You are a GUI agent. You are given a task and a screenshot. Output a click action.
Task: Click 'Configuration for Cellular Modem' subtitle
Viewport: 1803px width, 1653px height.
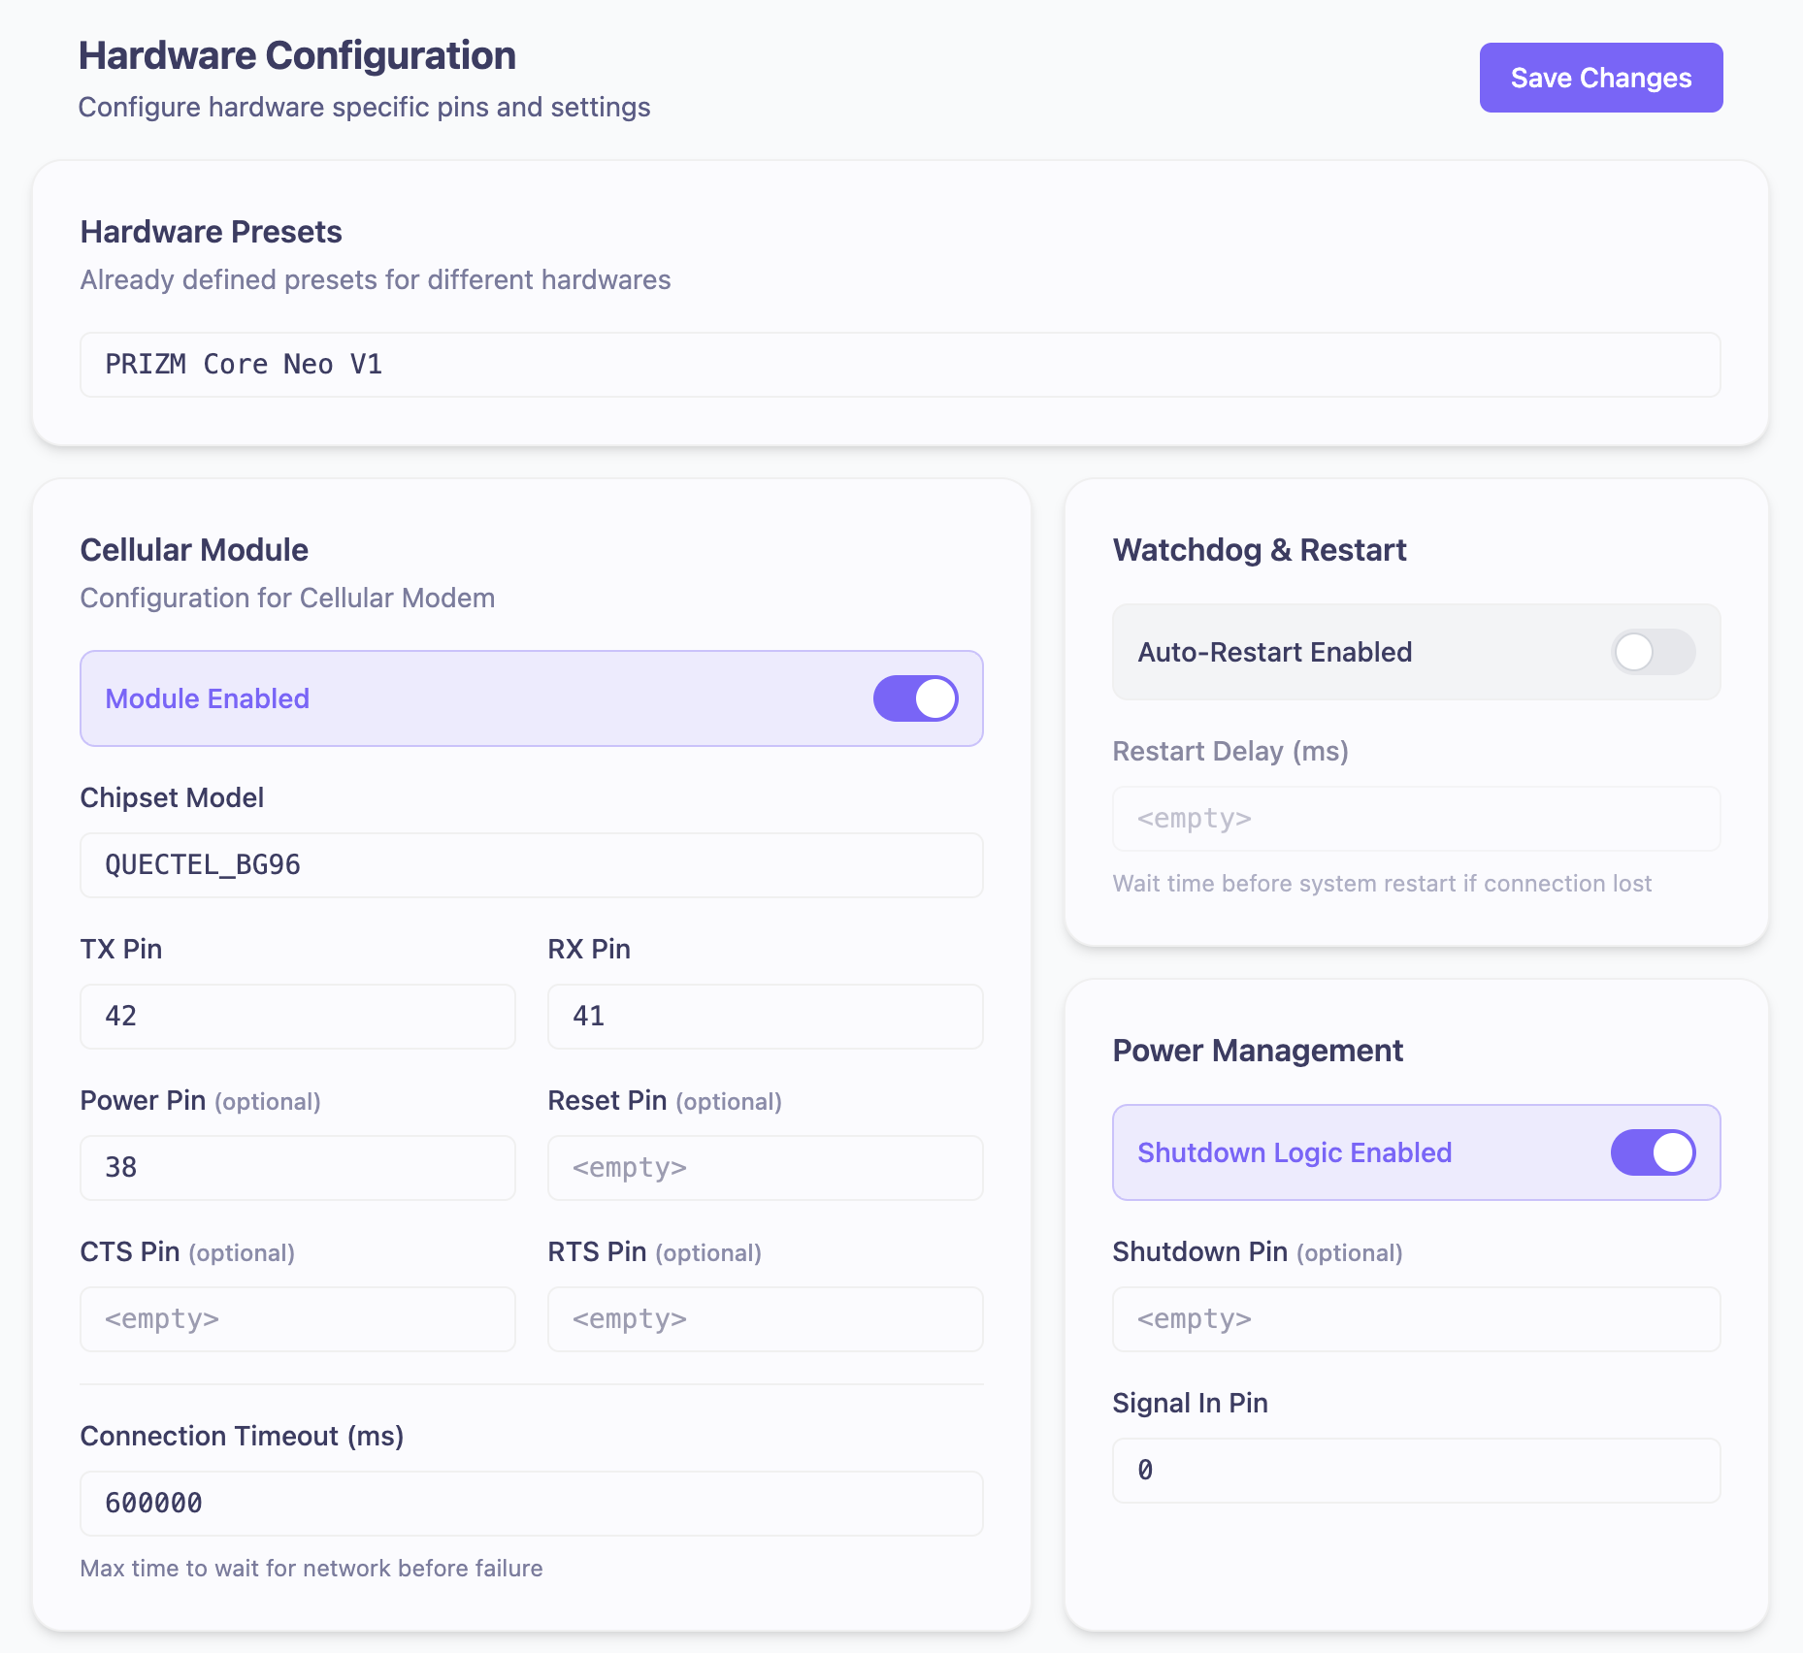(287, 598)
